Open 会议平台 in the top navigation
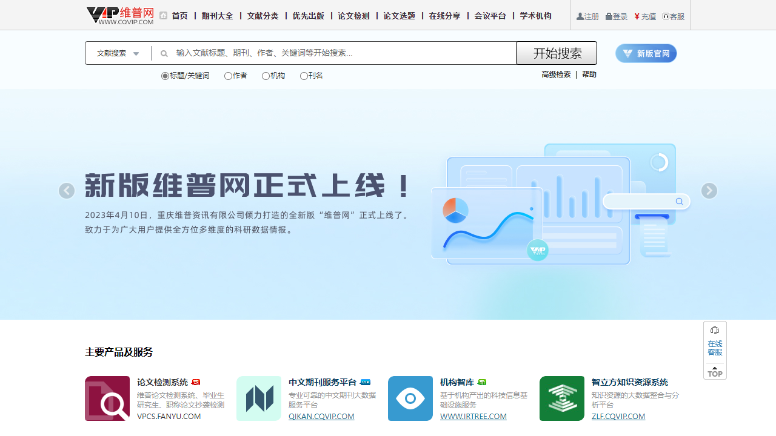The image size is (776, 436). pos(490,16)
